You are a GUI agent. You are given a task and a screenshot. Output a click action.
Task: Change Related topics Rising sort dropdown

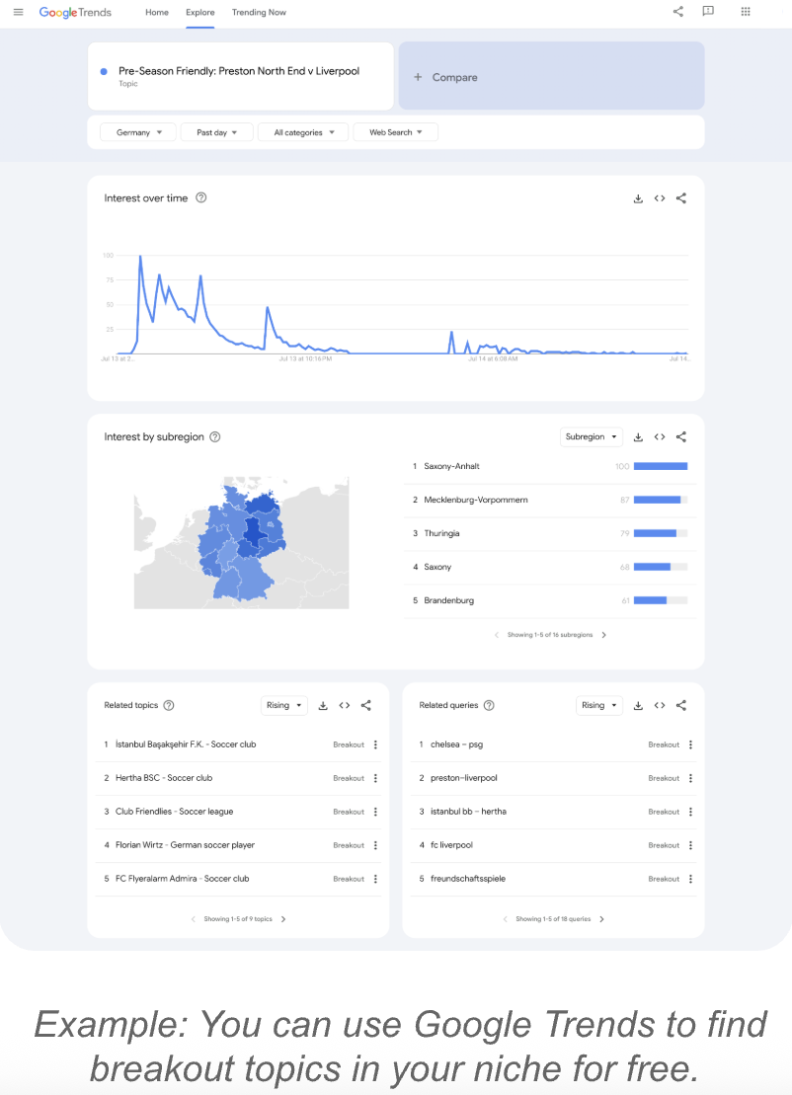pyautogui.click(x=284, y=705)
